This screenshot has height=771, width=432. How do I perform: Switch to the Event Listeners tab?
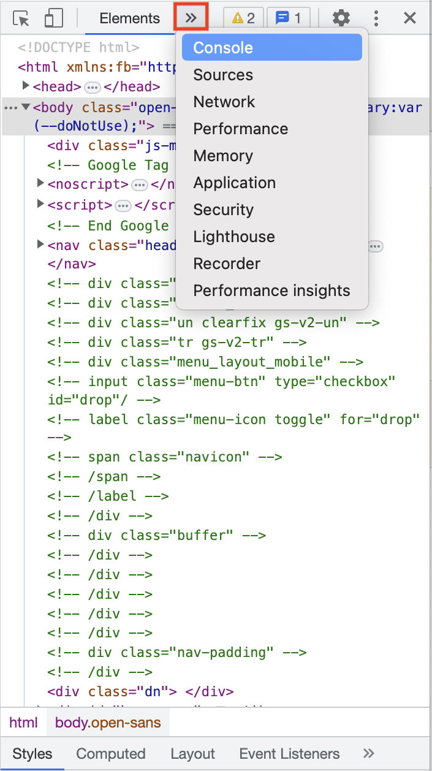pos(289,753)
